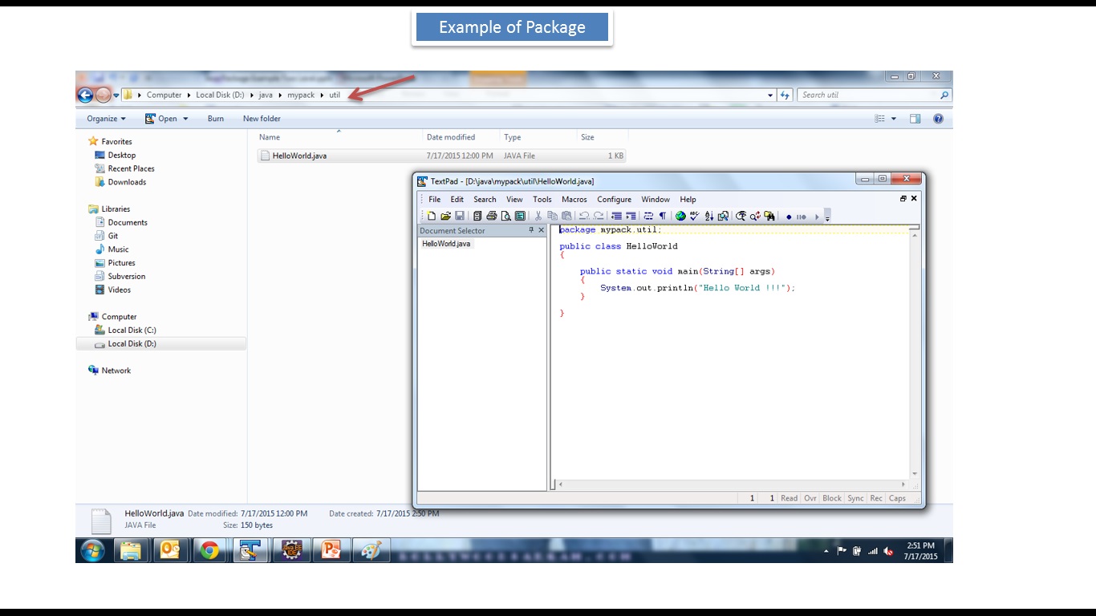Click the Compare Files icon in TextPad
This screenshot has height=616, width=1096.
[723, 216]
